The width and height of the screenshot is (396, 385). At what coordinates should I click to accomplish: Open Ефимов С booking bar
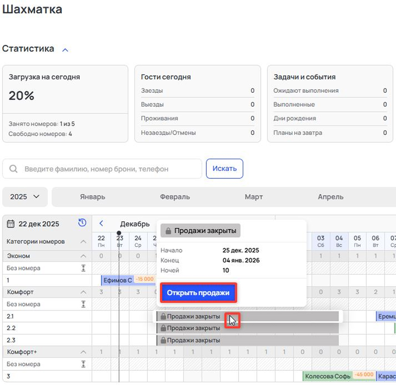click(x=118, y=280)
